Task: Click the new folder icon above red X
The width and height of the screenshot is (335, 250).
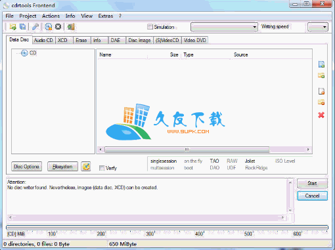Action: (321, 102)
